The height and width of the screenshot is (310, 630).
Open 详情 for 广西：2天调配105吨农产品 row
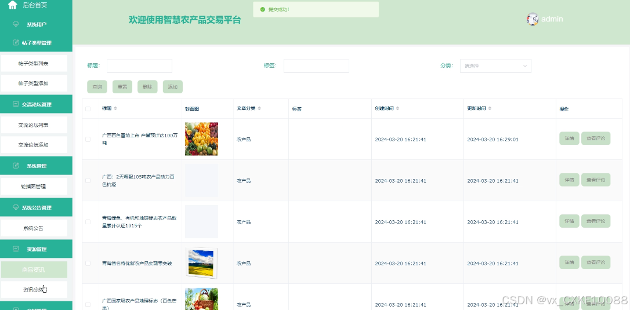pos(569,180)
